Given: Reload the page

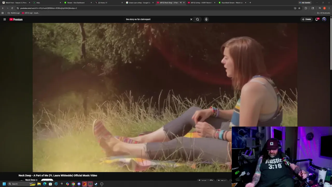Looking at the screenshot, I should click(x=12, y=8).
